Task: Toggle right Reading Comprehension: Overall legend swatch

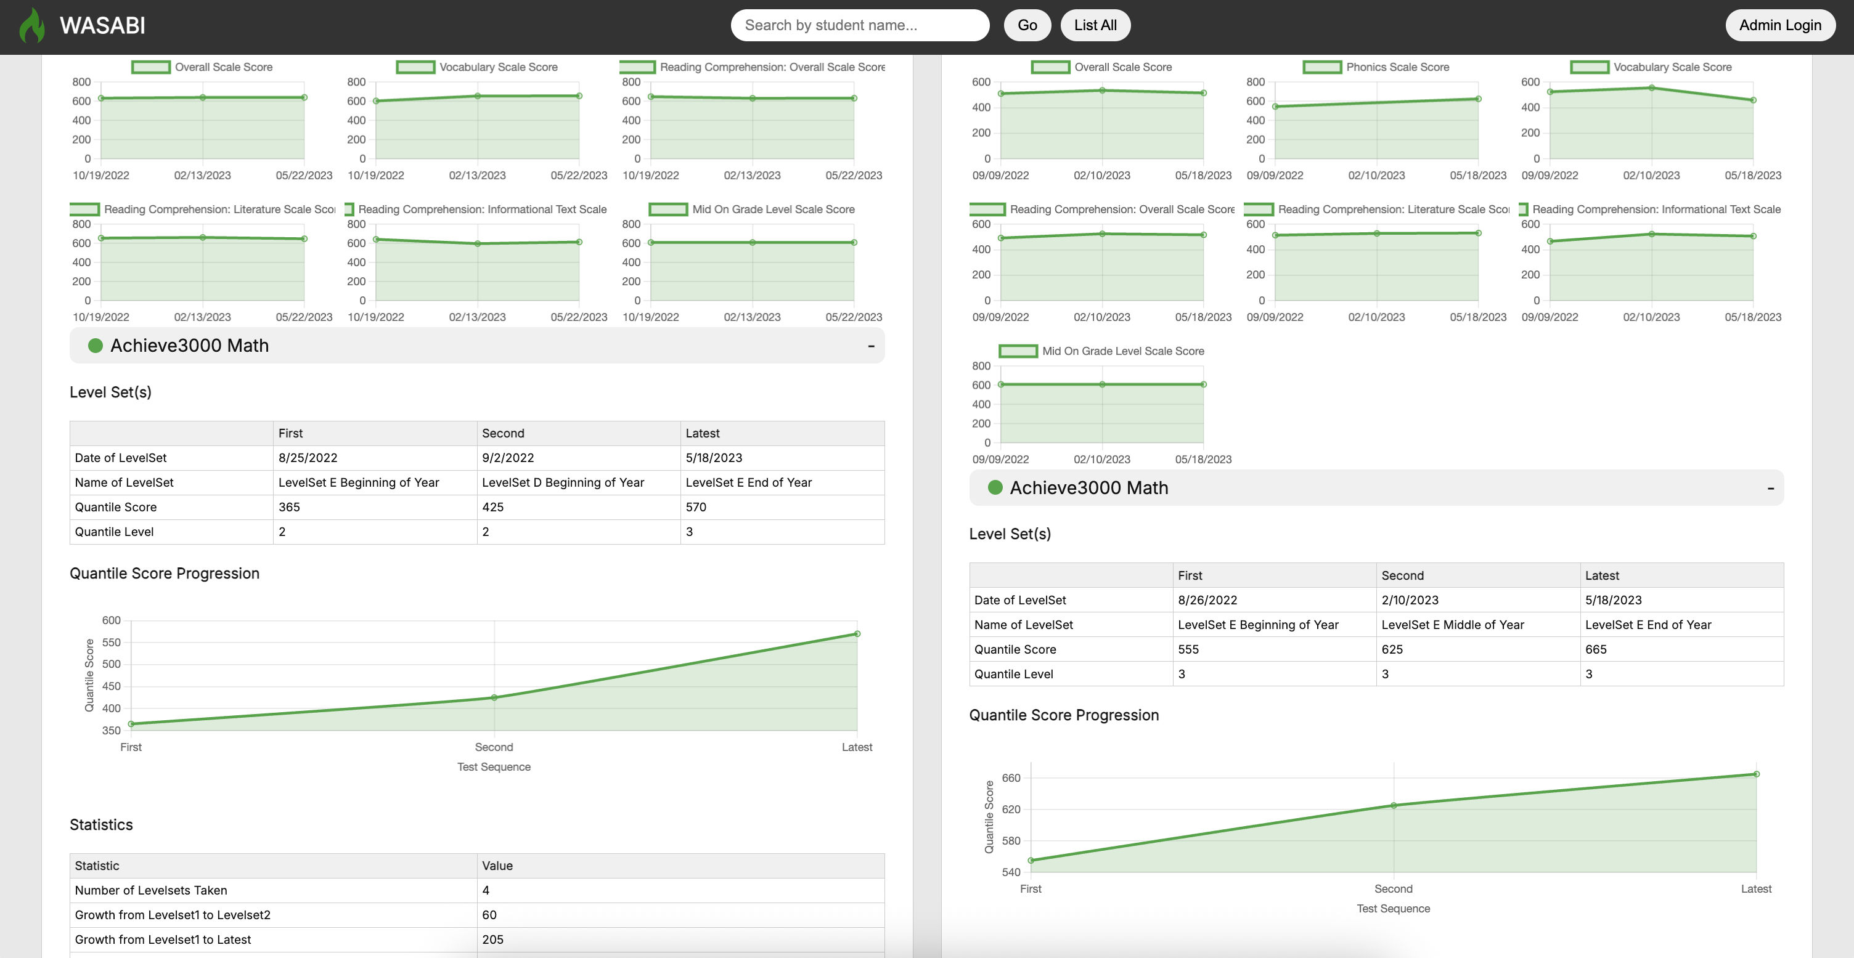Action: tap(987, 209)
